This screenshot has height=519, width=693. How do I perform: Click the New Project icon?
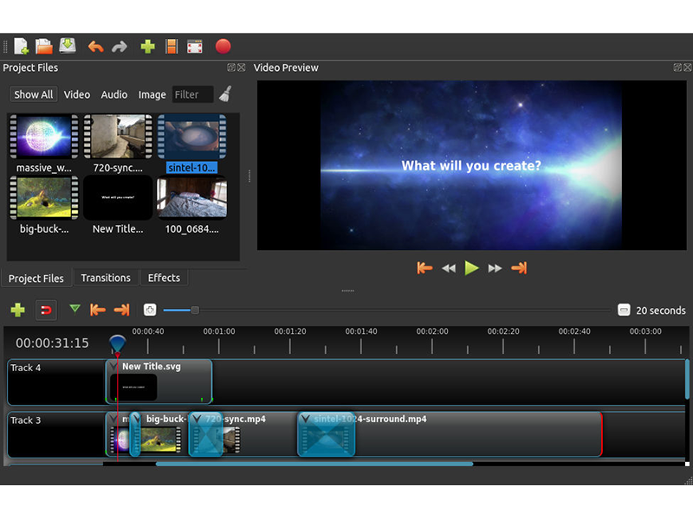pos(20,47)
